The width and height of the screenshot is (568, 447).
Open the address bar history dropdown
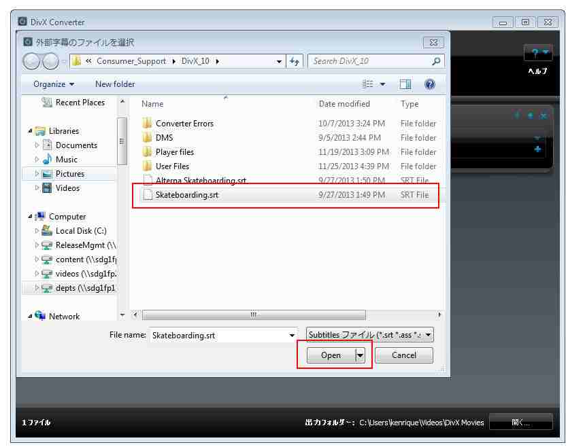(279, 62)
